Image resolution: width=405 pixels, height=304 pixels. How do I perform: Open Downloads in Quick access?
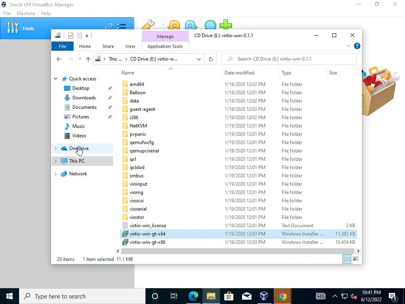(x=84, y=98)
